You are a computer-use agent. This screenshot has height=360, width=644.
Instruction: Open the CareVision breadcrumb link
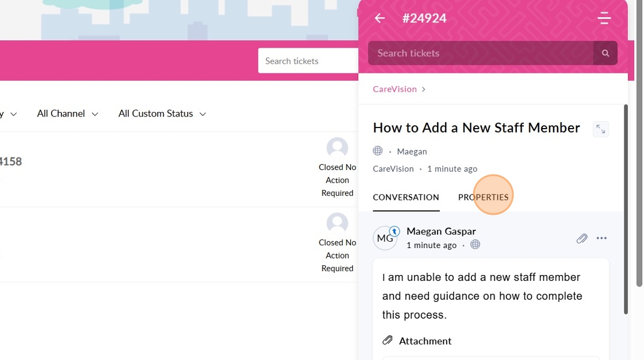[394, 89]
